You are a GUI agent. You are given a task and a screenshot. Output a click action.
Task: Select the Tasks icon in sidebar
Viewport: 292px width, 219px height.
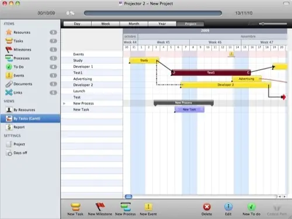pos(9,41)
